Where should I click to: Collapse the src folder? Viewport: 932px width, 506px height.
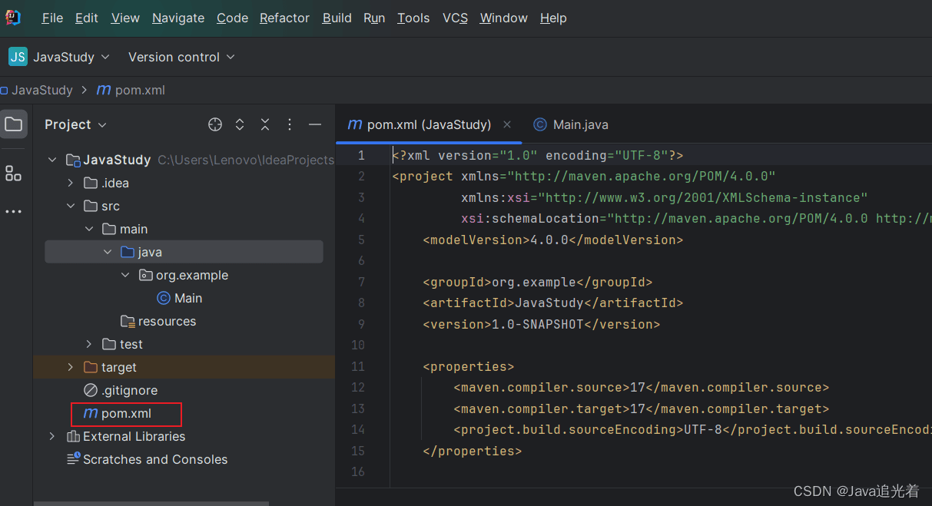71,206
